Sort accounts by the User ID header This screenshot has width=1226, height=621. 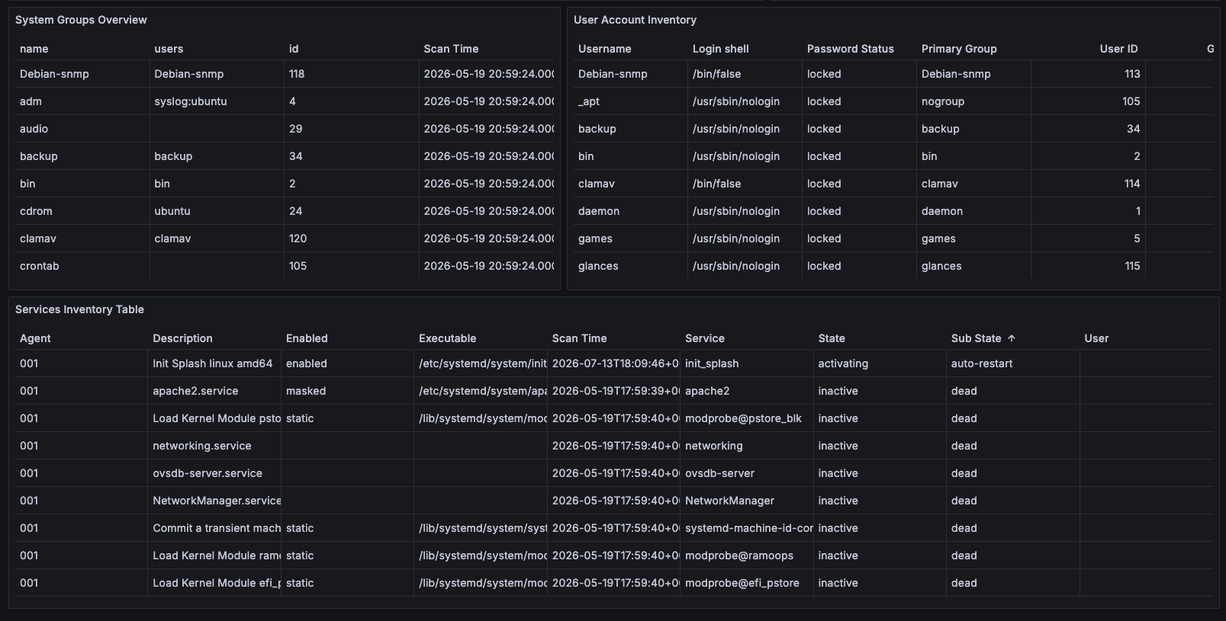tap(1118, 49)
